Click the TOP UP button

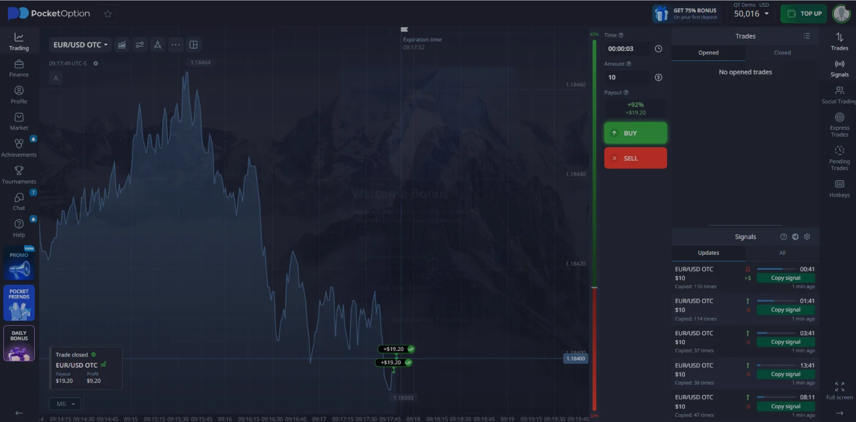coord(803,13)
